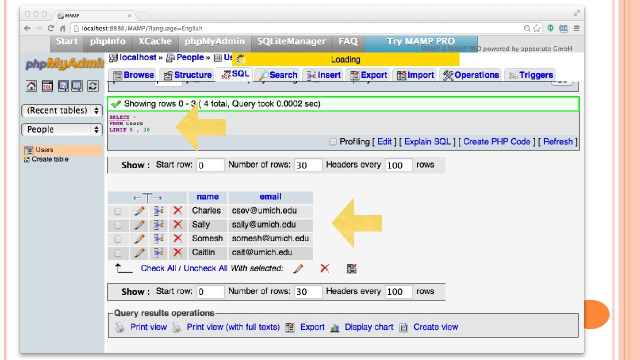Click the edit pencil icon for Caitlin row
640x360 pixels.
139,252
